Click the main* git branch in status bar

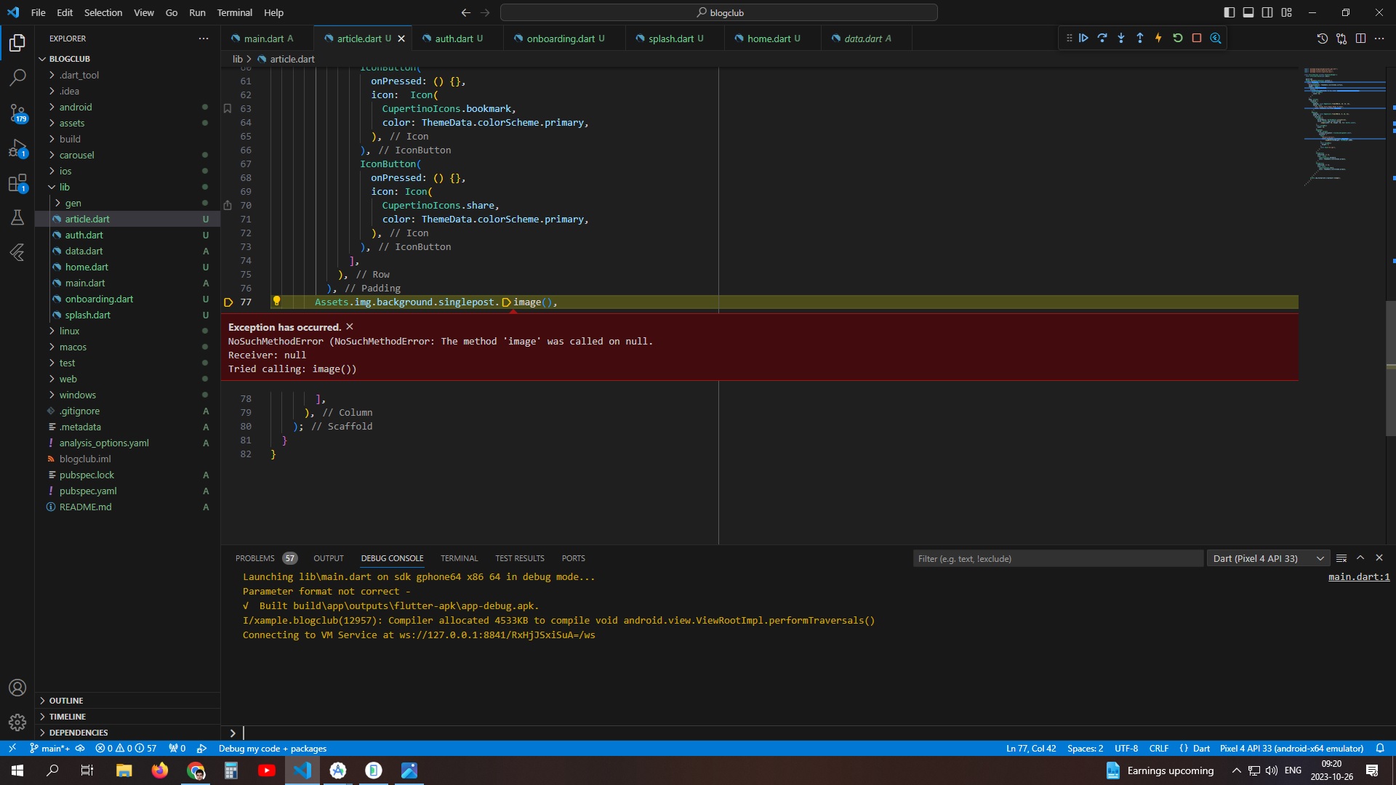pyautogui.click(x=50, y=748)
